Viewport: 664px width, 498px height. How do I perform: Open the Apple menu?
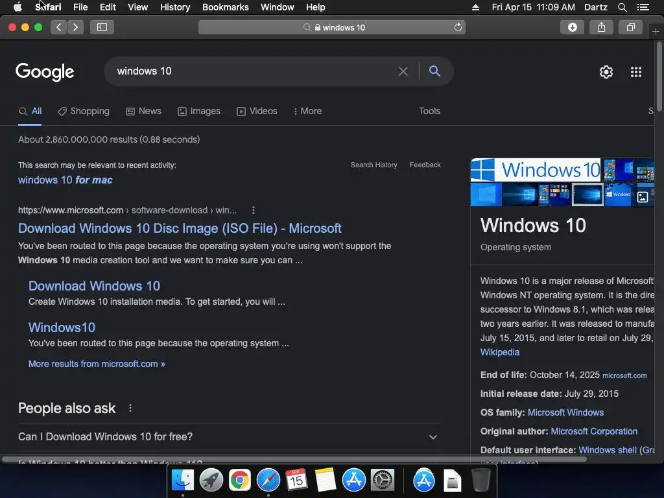pos(18,7)
